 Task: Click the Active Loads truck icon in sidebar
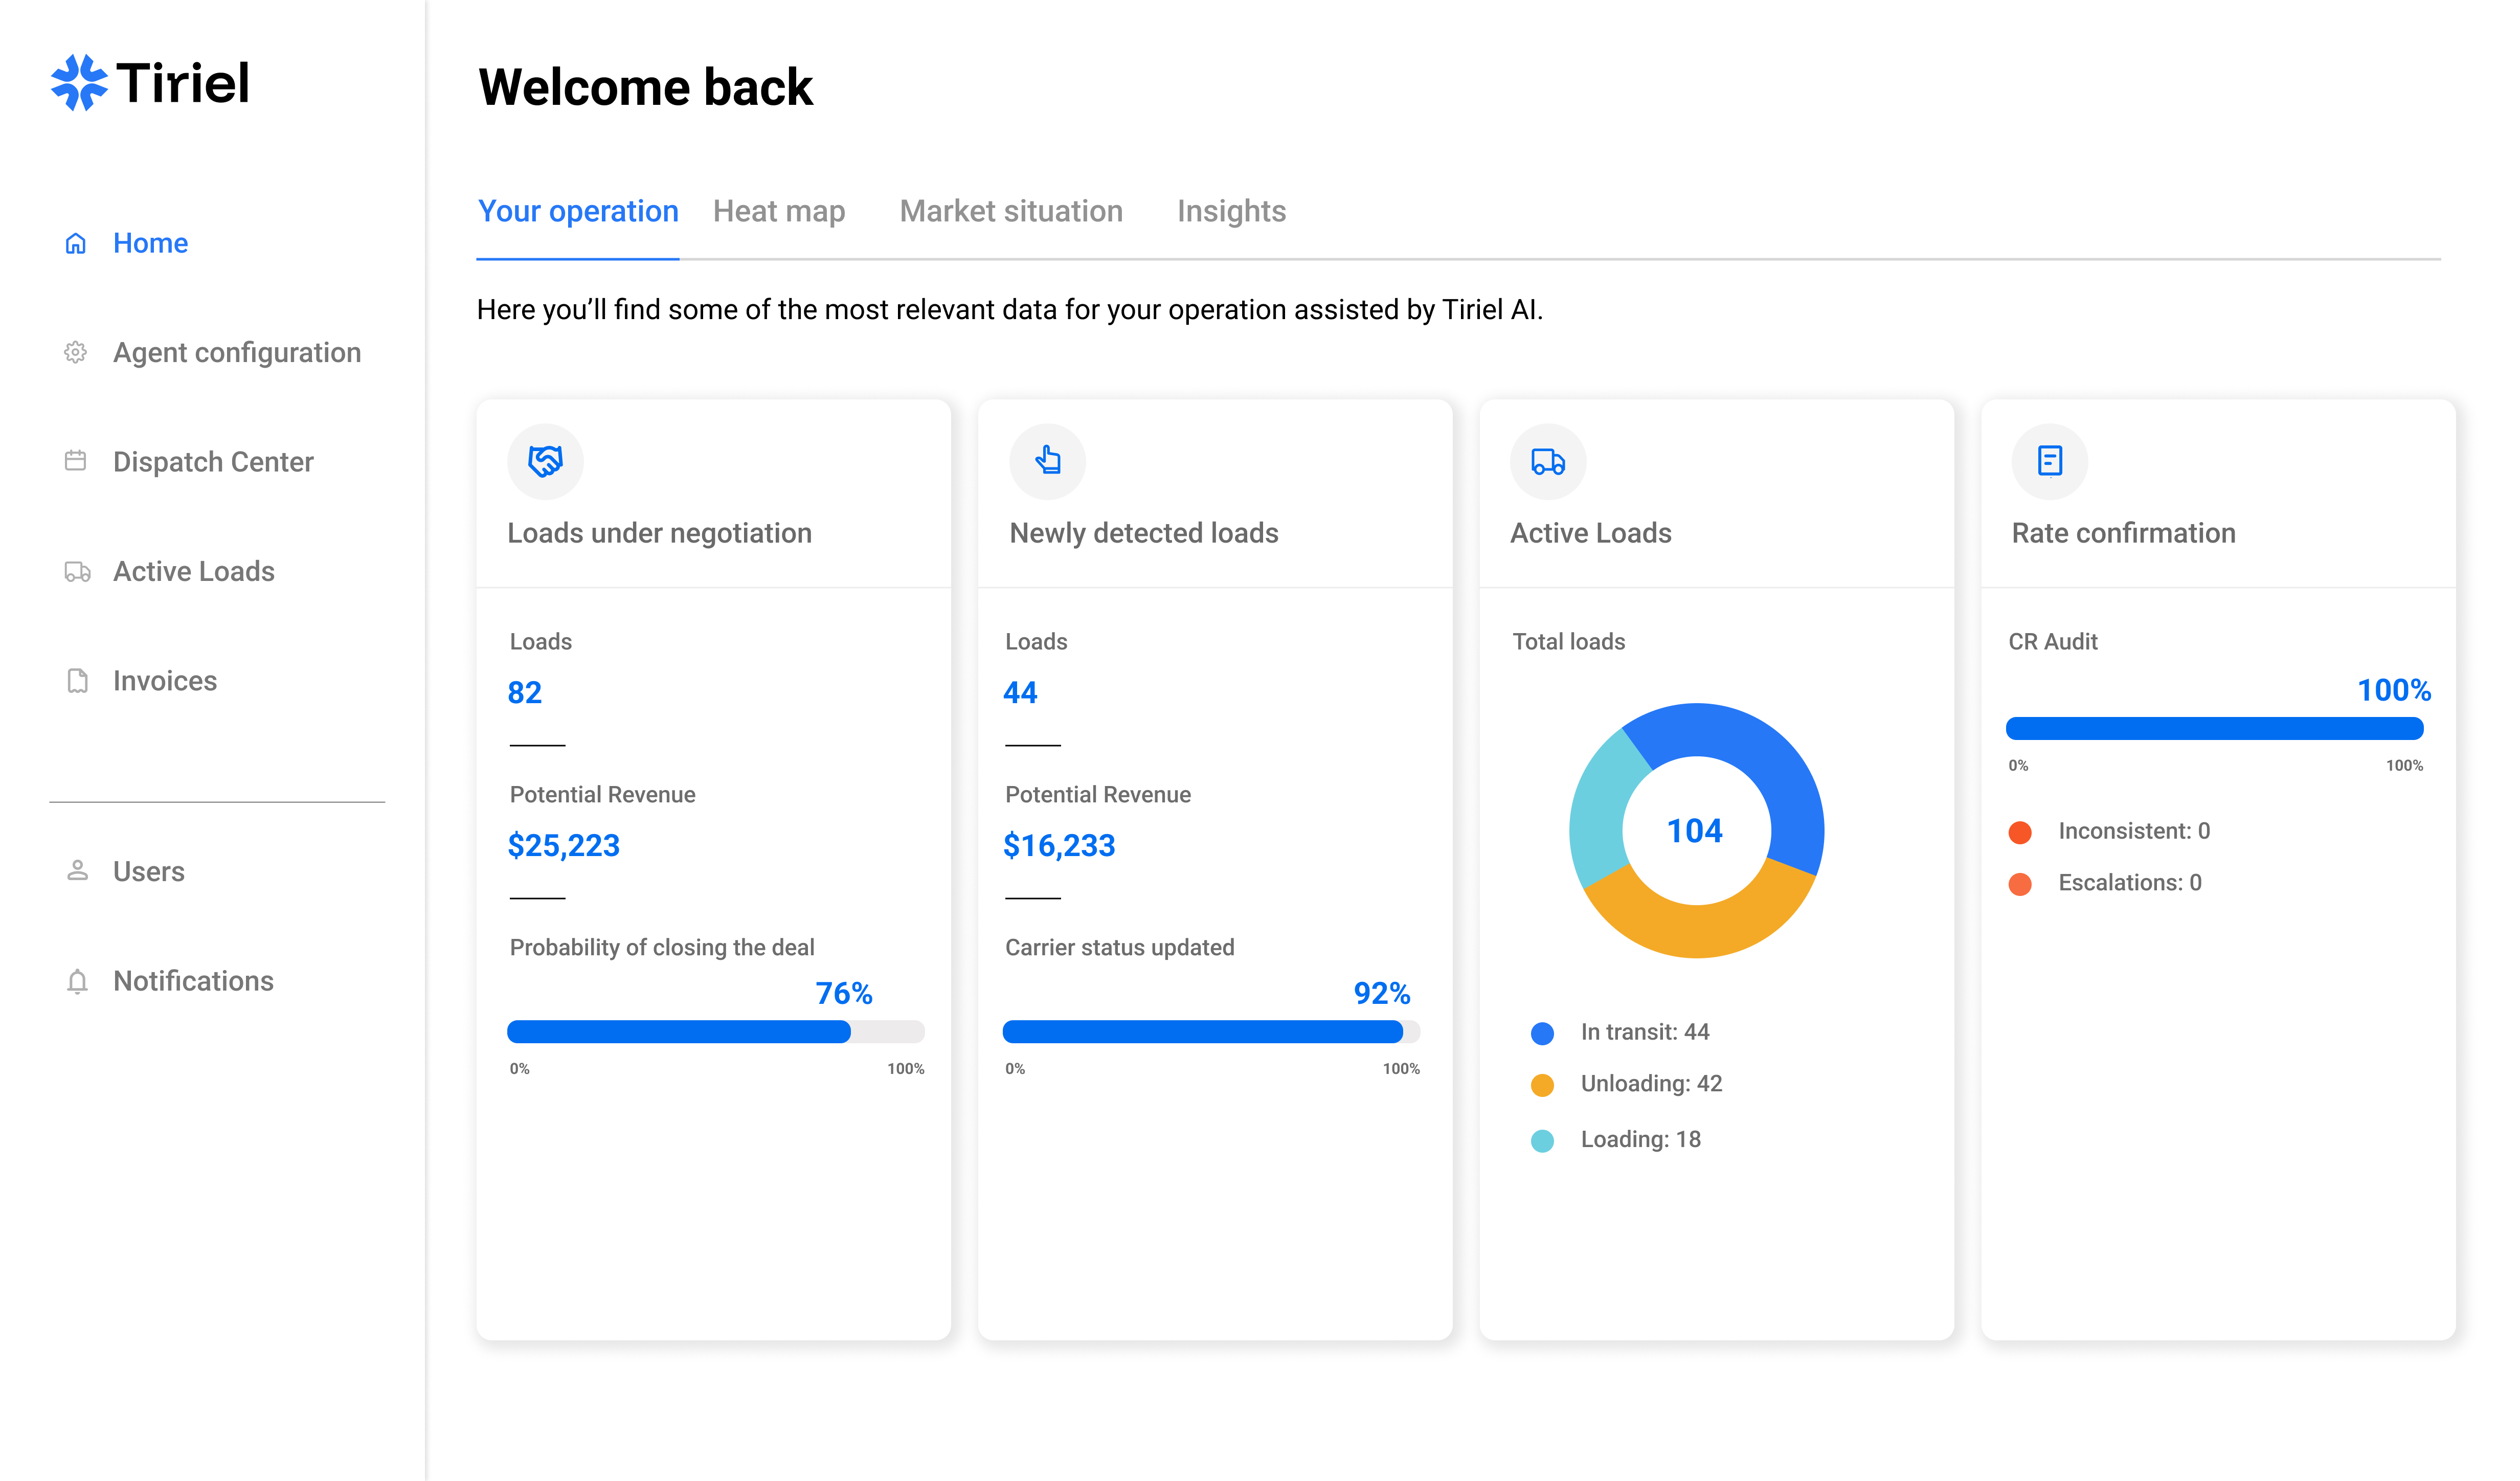click(77, 571)
